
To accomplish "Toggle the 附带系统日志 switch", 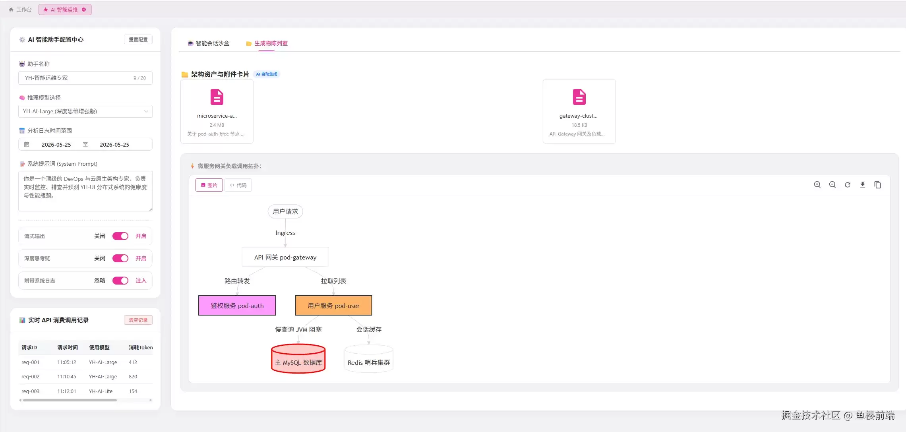I will [x=120, y=281].
